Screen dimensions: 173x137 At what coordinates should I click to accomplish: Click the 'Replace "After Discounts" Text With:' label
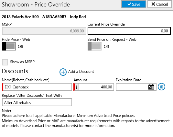pyautogui.click(x=32, y=96)
